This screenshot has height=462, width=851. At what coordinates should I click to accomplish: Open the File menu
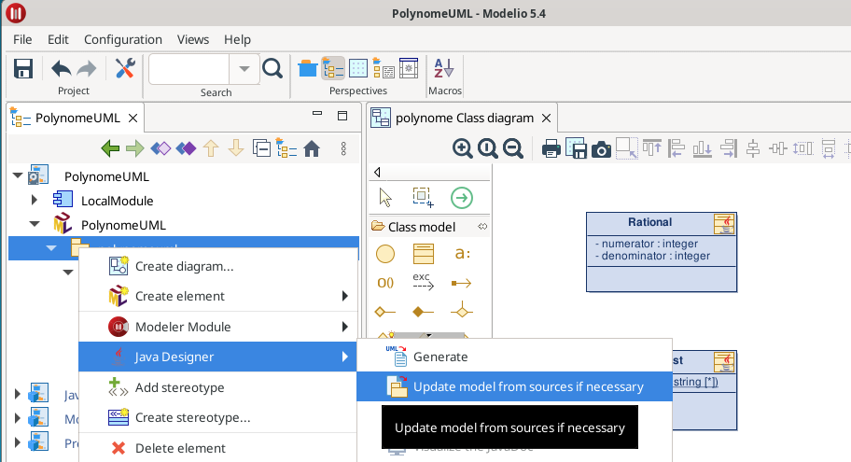point(22,39)
